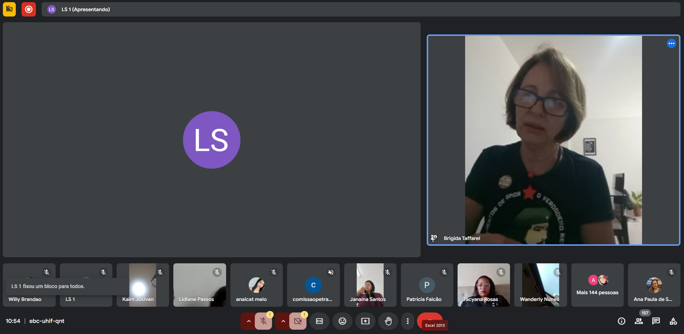Open the Mais 144 pessoas tile

coord(597,285)
